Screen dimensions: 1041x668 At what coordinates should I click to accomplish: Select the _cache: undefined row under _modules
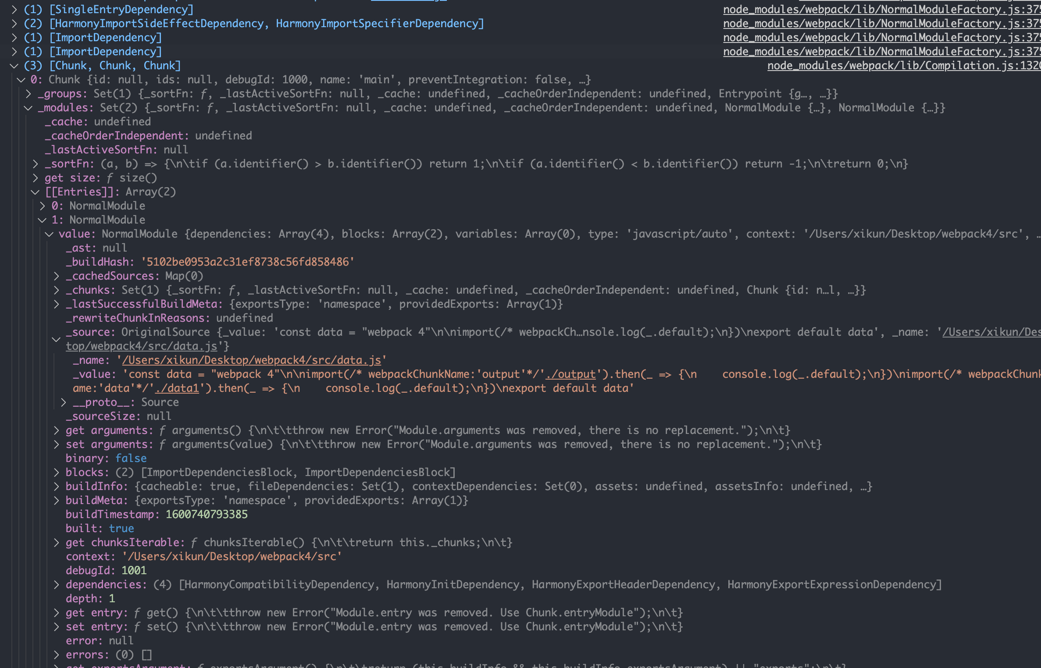coord(98,122)
